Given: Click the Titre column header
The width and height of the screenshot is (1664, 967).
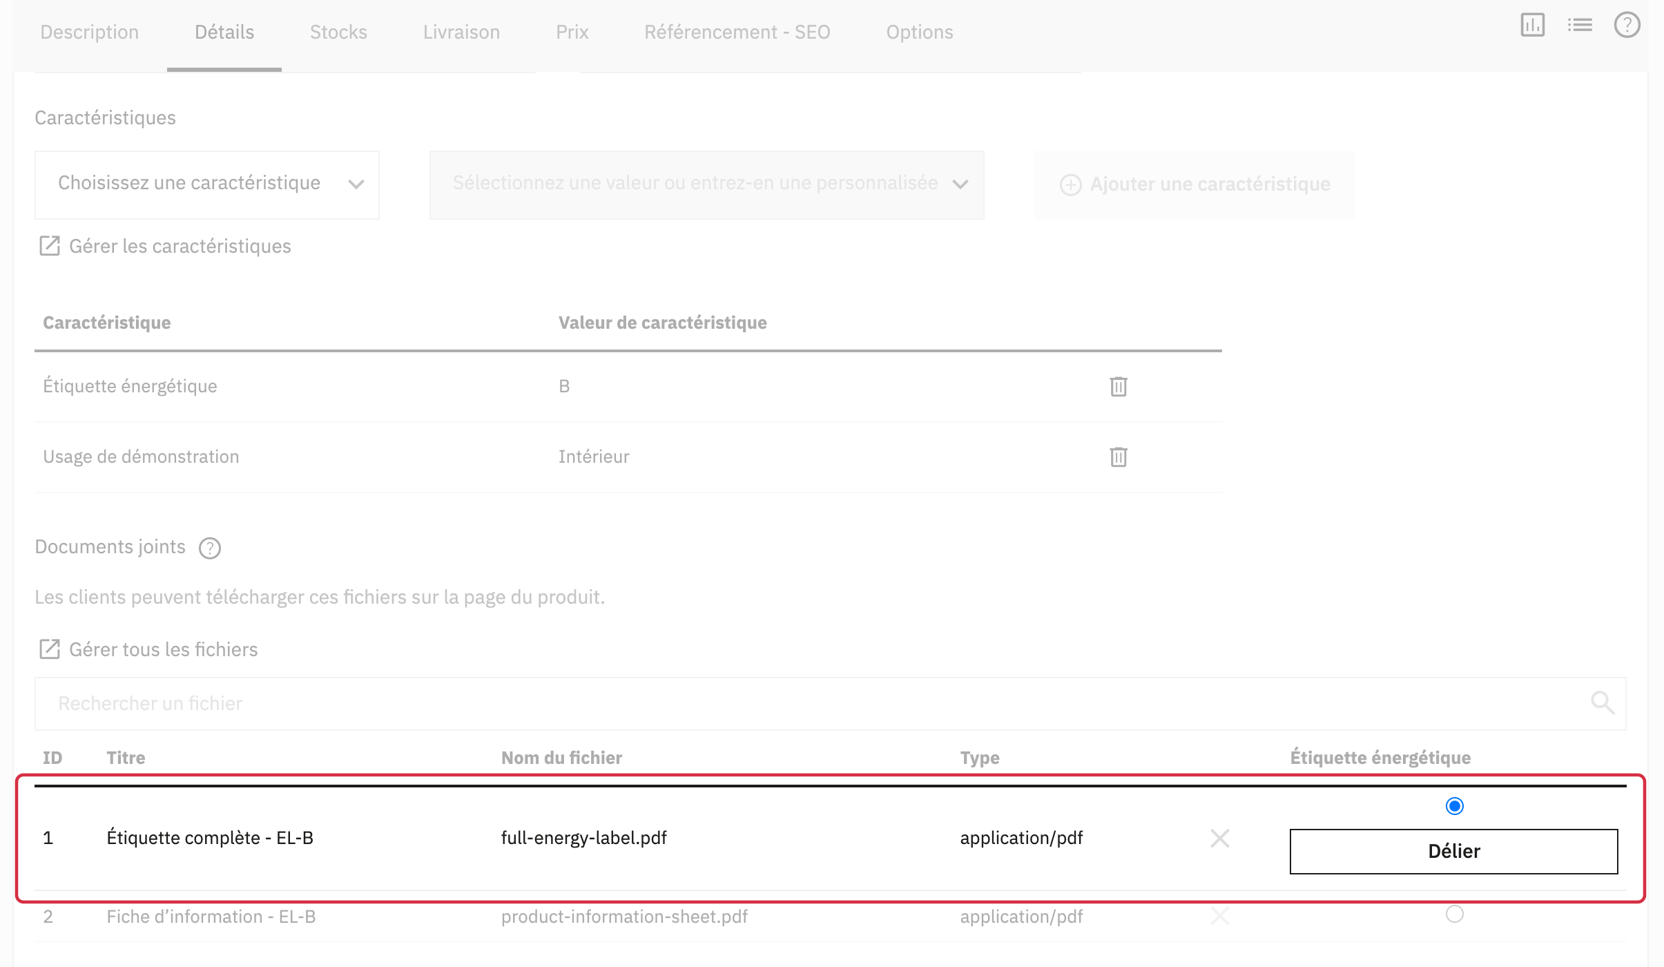Looking at the screenshot, I should pos(126,758).
